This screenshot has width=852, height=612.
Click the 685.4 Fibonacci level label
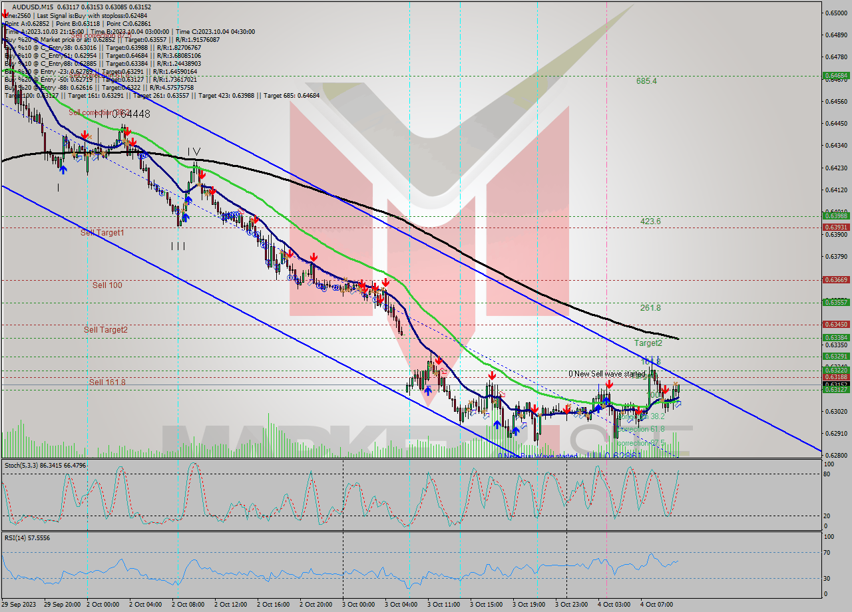(x=646, y=81)
